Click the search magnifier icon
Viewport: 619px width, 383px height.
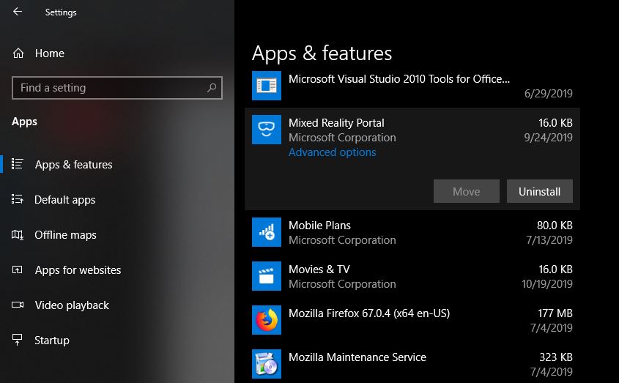pos(212,88)
